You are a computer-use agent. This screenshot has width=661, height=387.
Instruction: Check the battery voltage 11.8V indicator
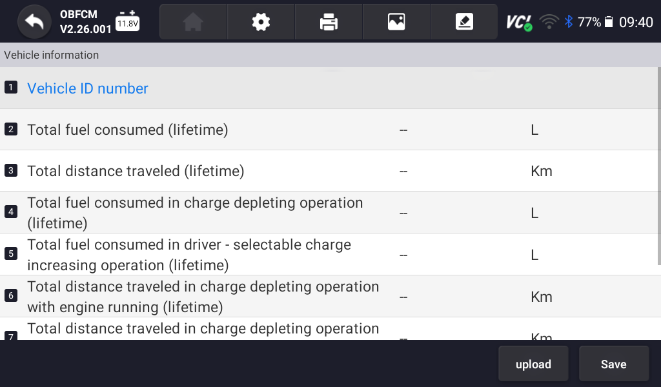coord(127,22)
